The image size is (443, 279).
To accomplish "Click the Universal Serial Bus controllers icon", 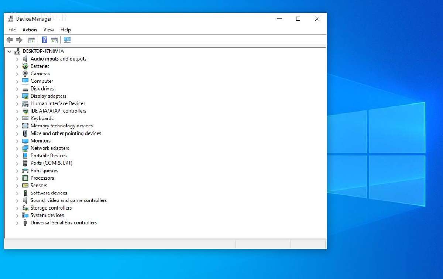I will pos(25,223).
